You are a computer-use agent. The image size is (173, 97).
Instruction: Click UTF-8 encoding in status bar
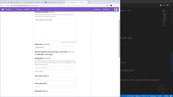pos(144,96)
